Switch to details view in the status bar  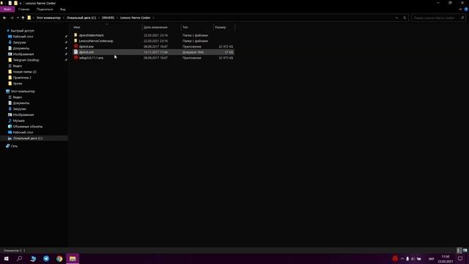pos(459,250)
